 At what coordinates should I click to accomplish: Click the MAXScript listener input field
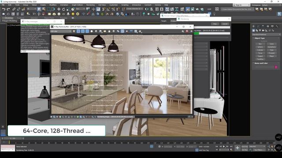(8, 150)
